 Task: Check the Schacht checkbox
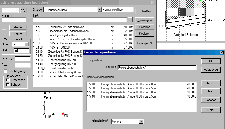point(8,85)
